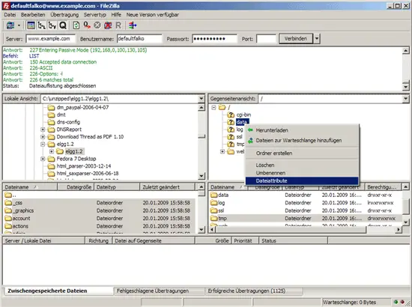
Task: Select the dns-config folder
Action: (x=68, y=122)
